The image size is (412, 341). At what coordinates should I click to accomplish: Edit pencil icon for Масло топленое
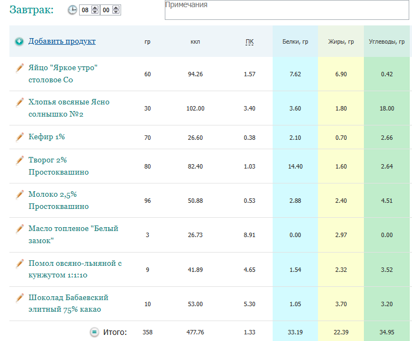tap(19, 229)
